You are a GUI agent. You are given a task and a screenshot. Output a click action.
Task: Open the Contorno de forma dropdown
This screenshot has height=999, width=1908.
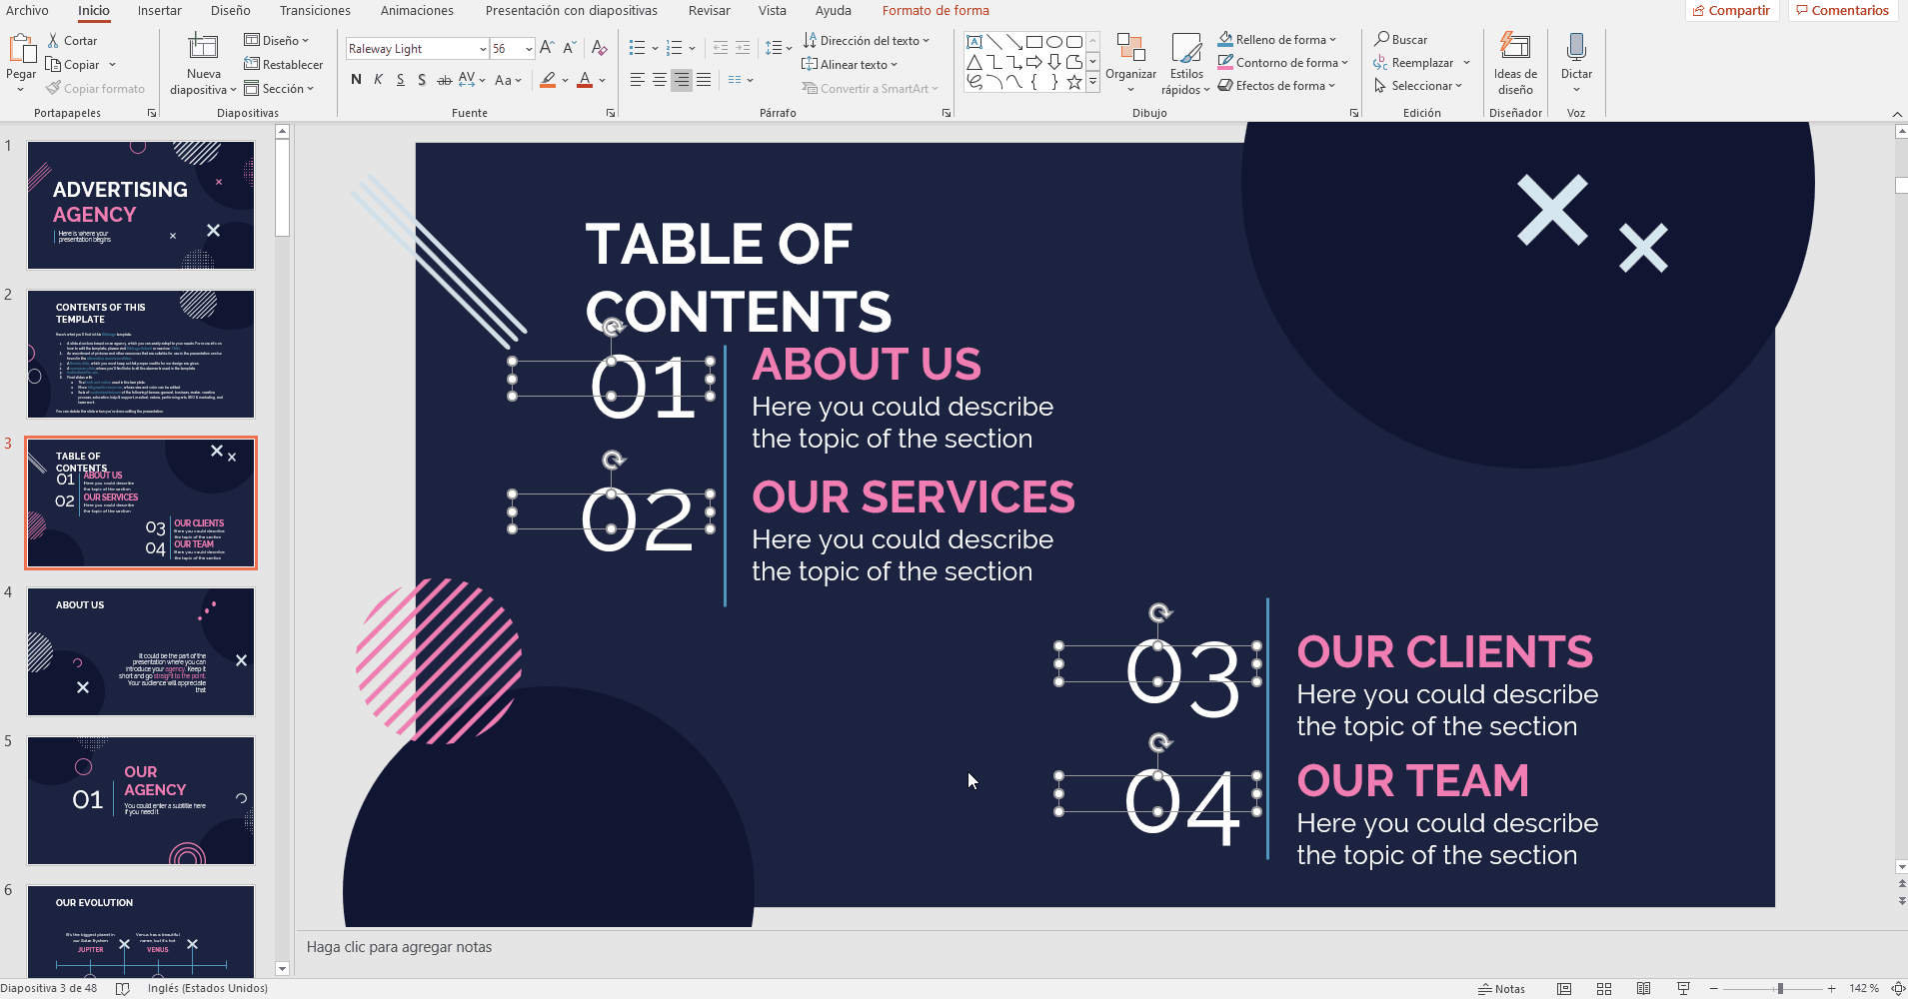coord(1282,63)
